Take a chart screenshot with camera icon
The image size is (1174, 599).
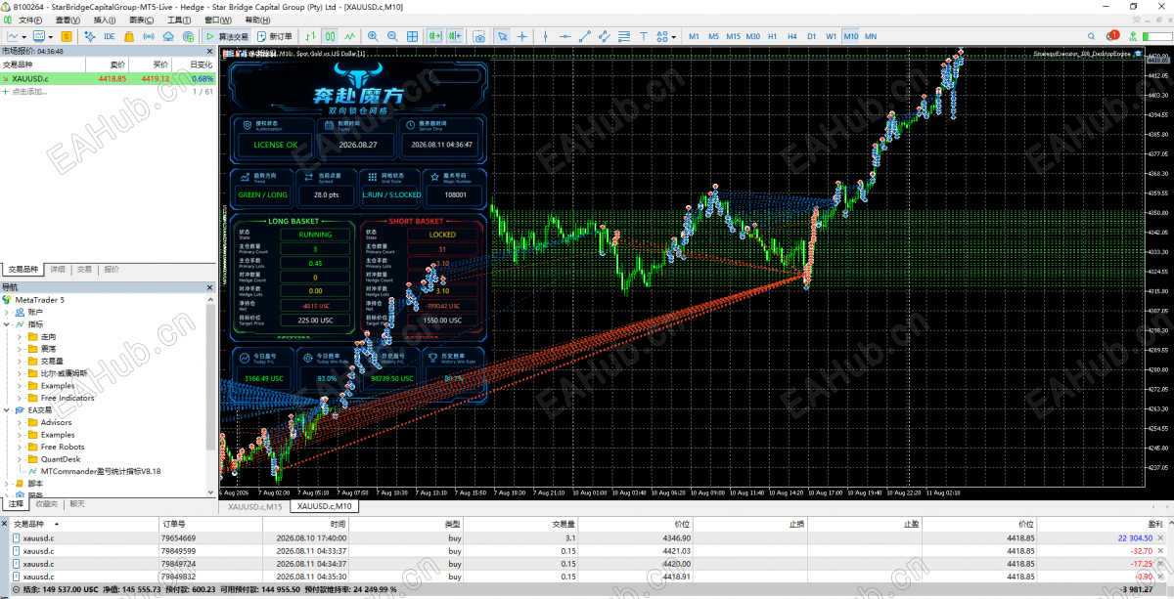point(479,36)
